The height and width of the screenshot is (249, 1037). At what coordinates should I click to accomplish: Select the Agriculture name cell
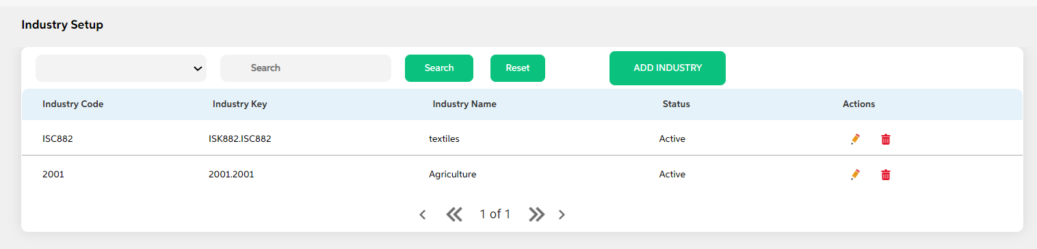[x=452, y=175]
